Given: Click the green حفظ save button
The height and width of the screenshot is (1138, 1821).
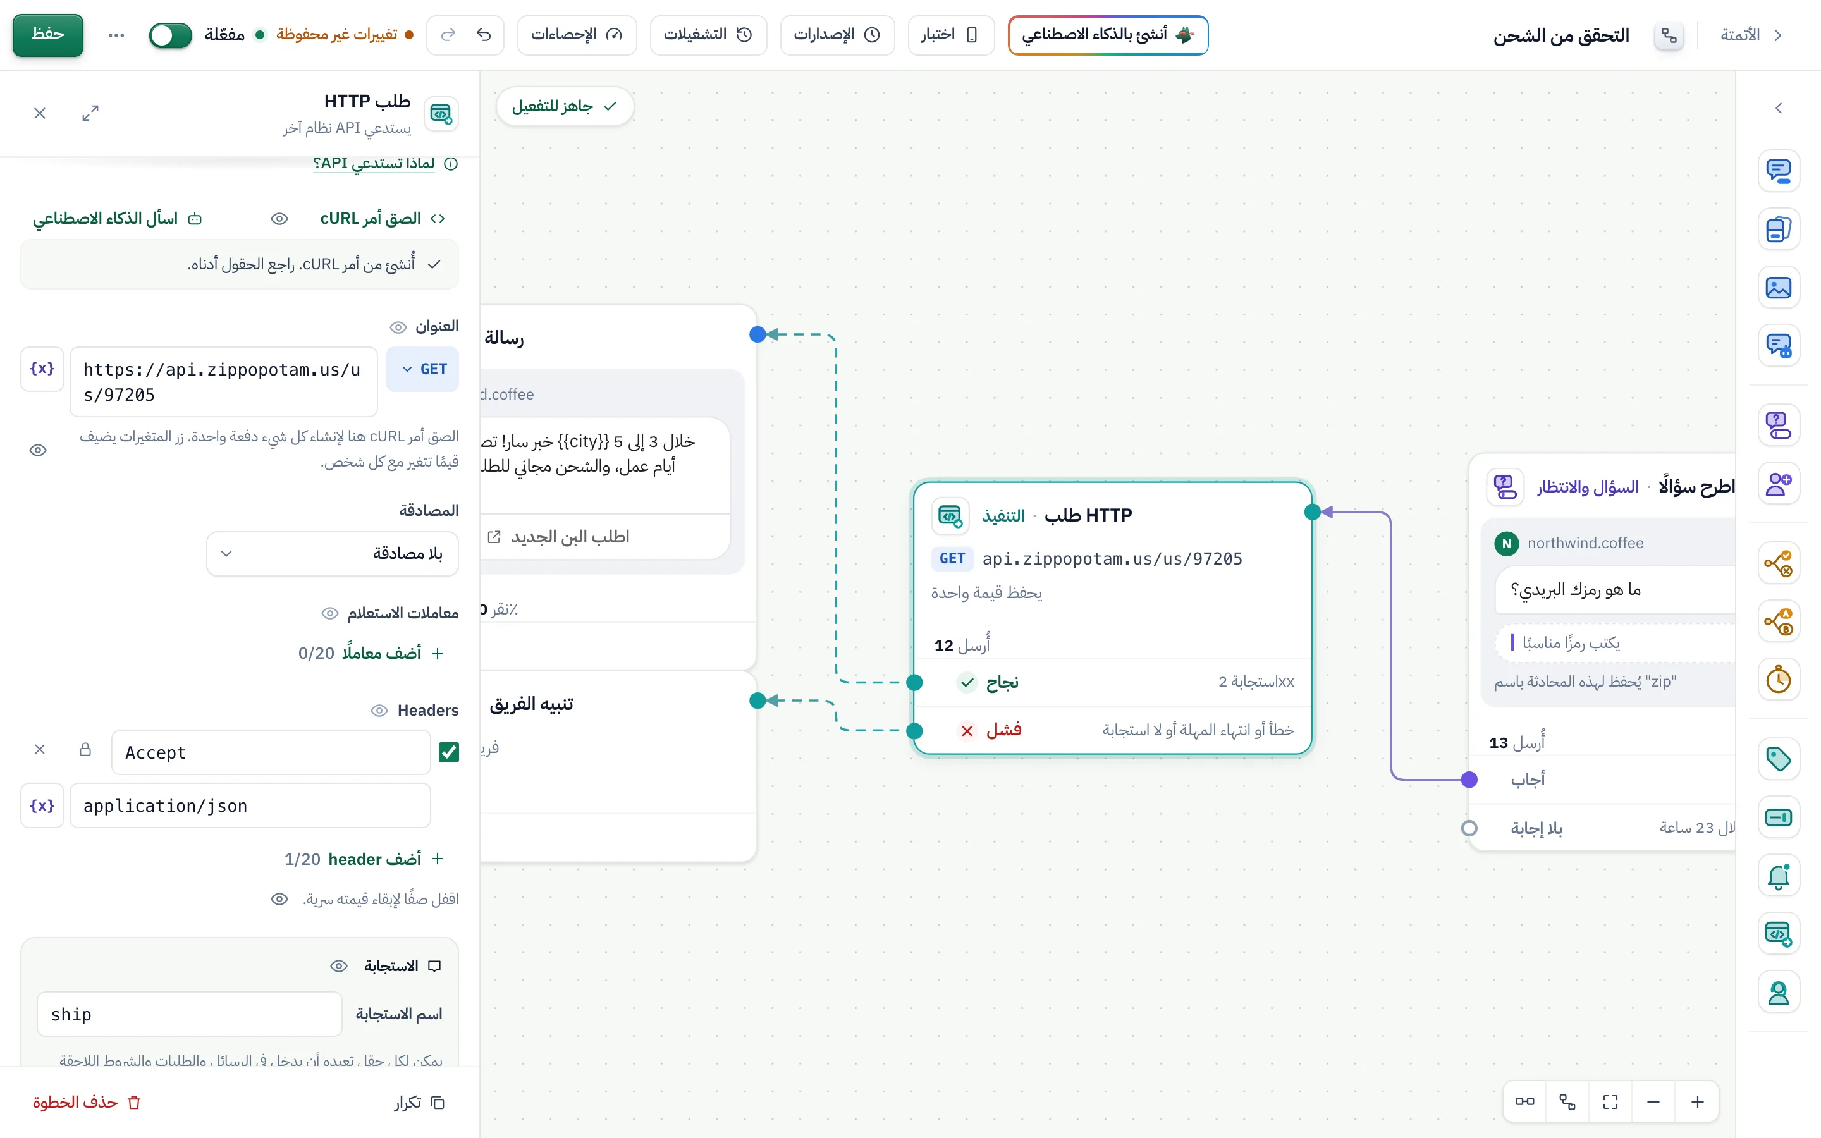Looking at the screenshot, I should click(48, 35).
